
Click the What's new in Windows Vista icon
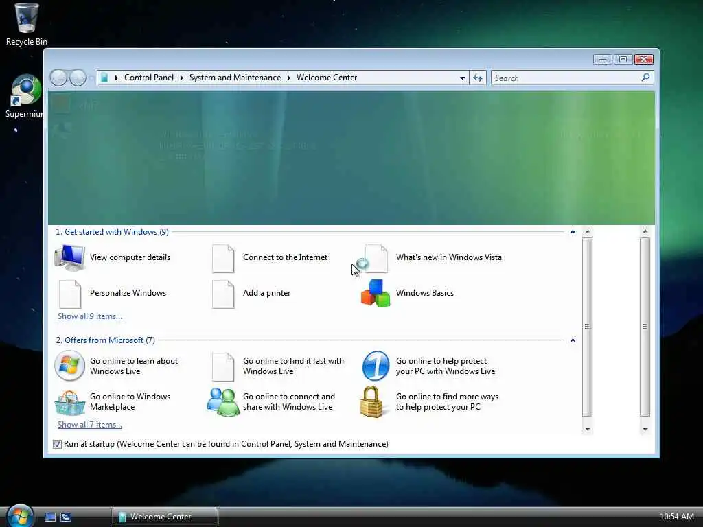tap(376, 259)
